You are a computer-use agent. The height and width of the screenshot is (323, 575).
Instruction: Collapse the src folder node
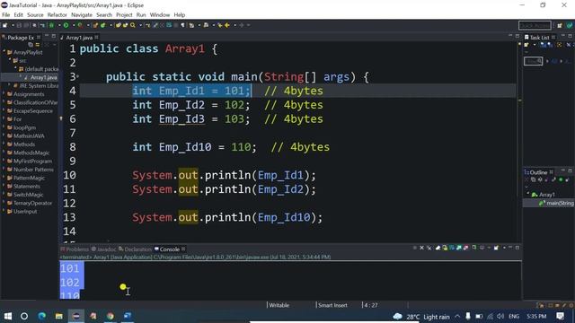[x=10, y=60]
